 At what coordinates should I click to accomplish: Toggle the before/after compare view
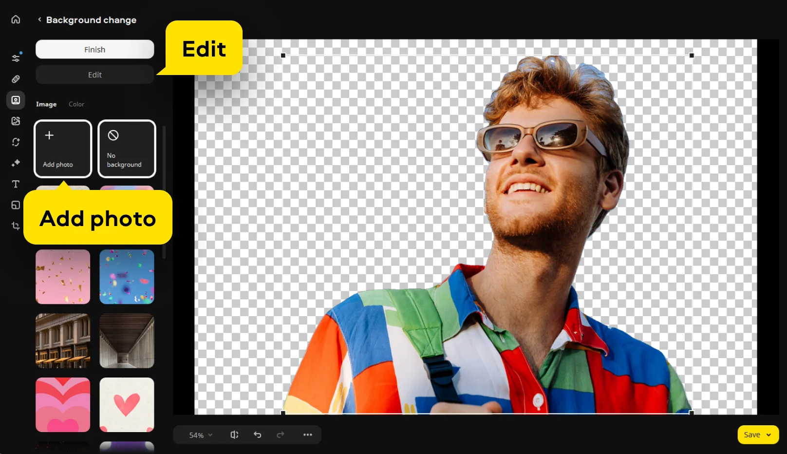(x=234, y=435)
